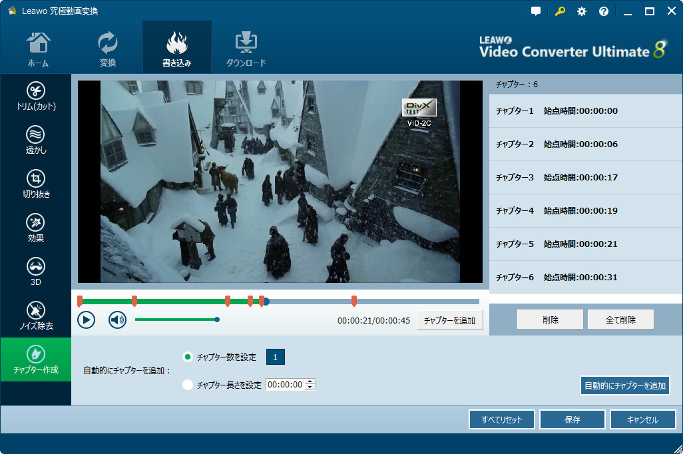The image size is (683, 454).
Task: Click the last chapter marker near 00:00:31
Action: [354, 301]
